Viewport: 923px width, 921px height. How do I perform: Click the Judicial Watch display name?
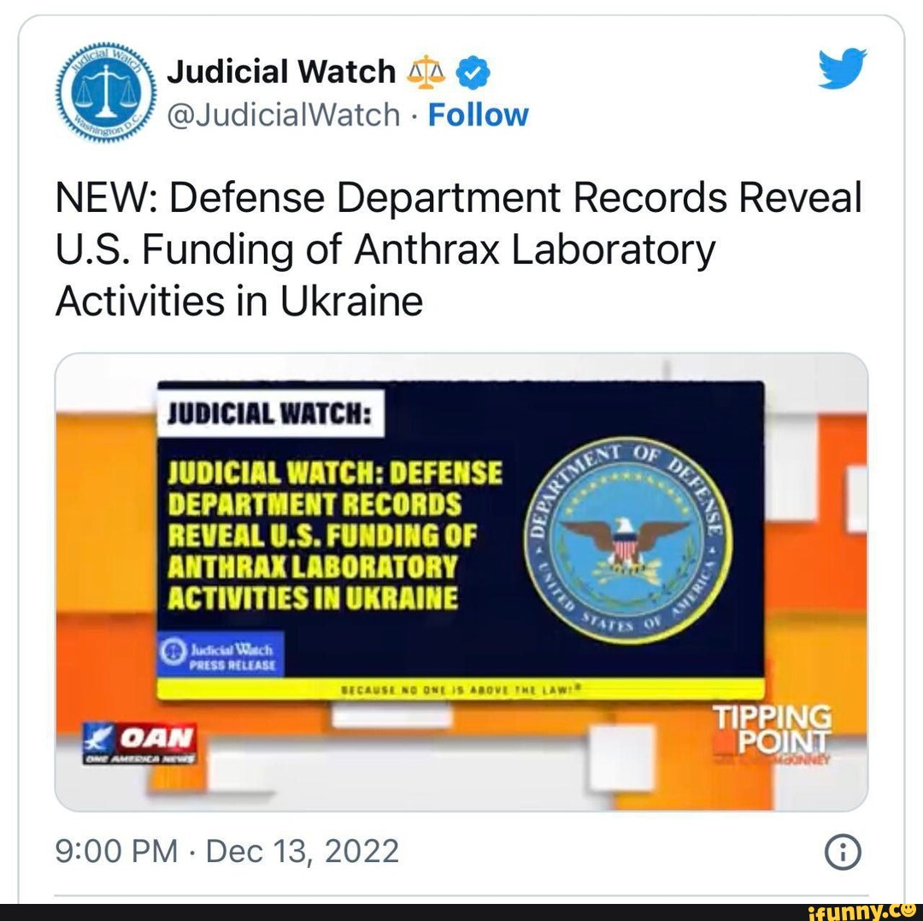[281, 72]
